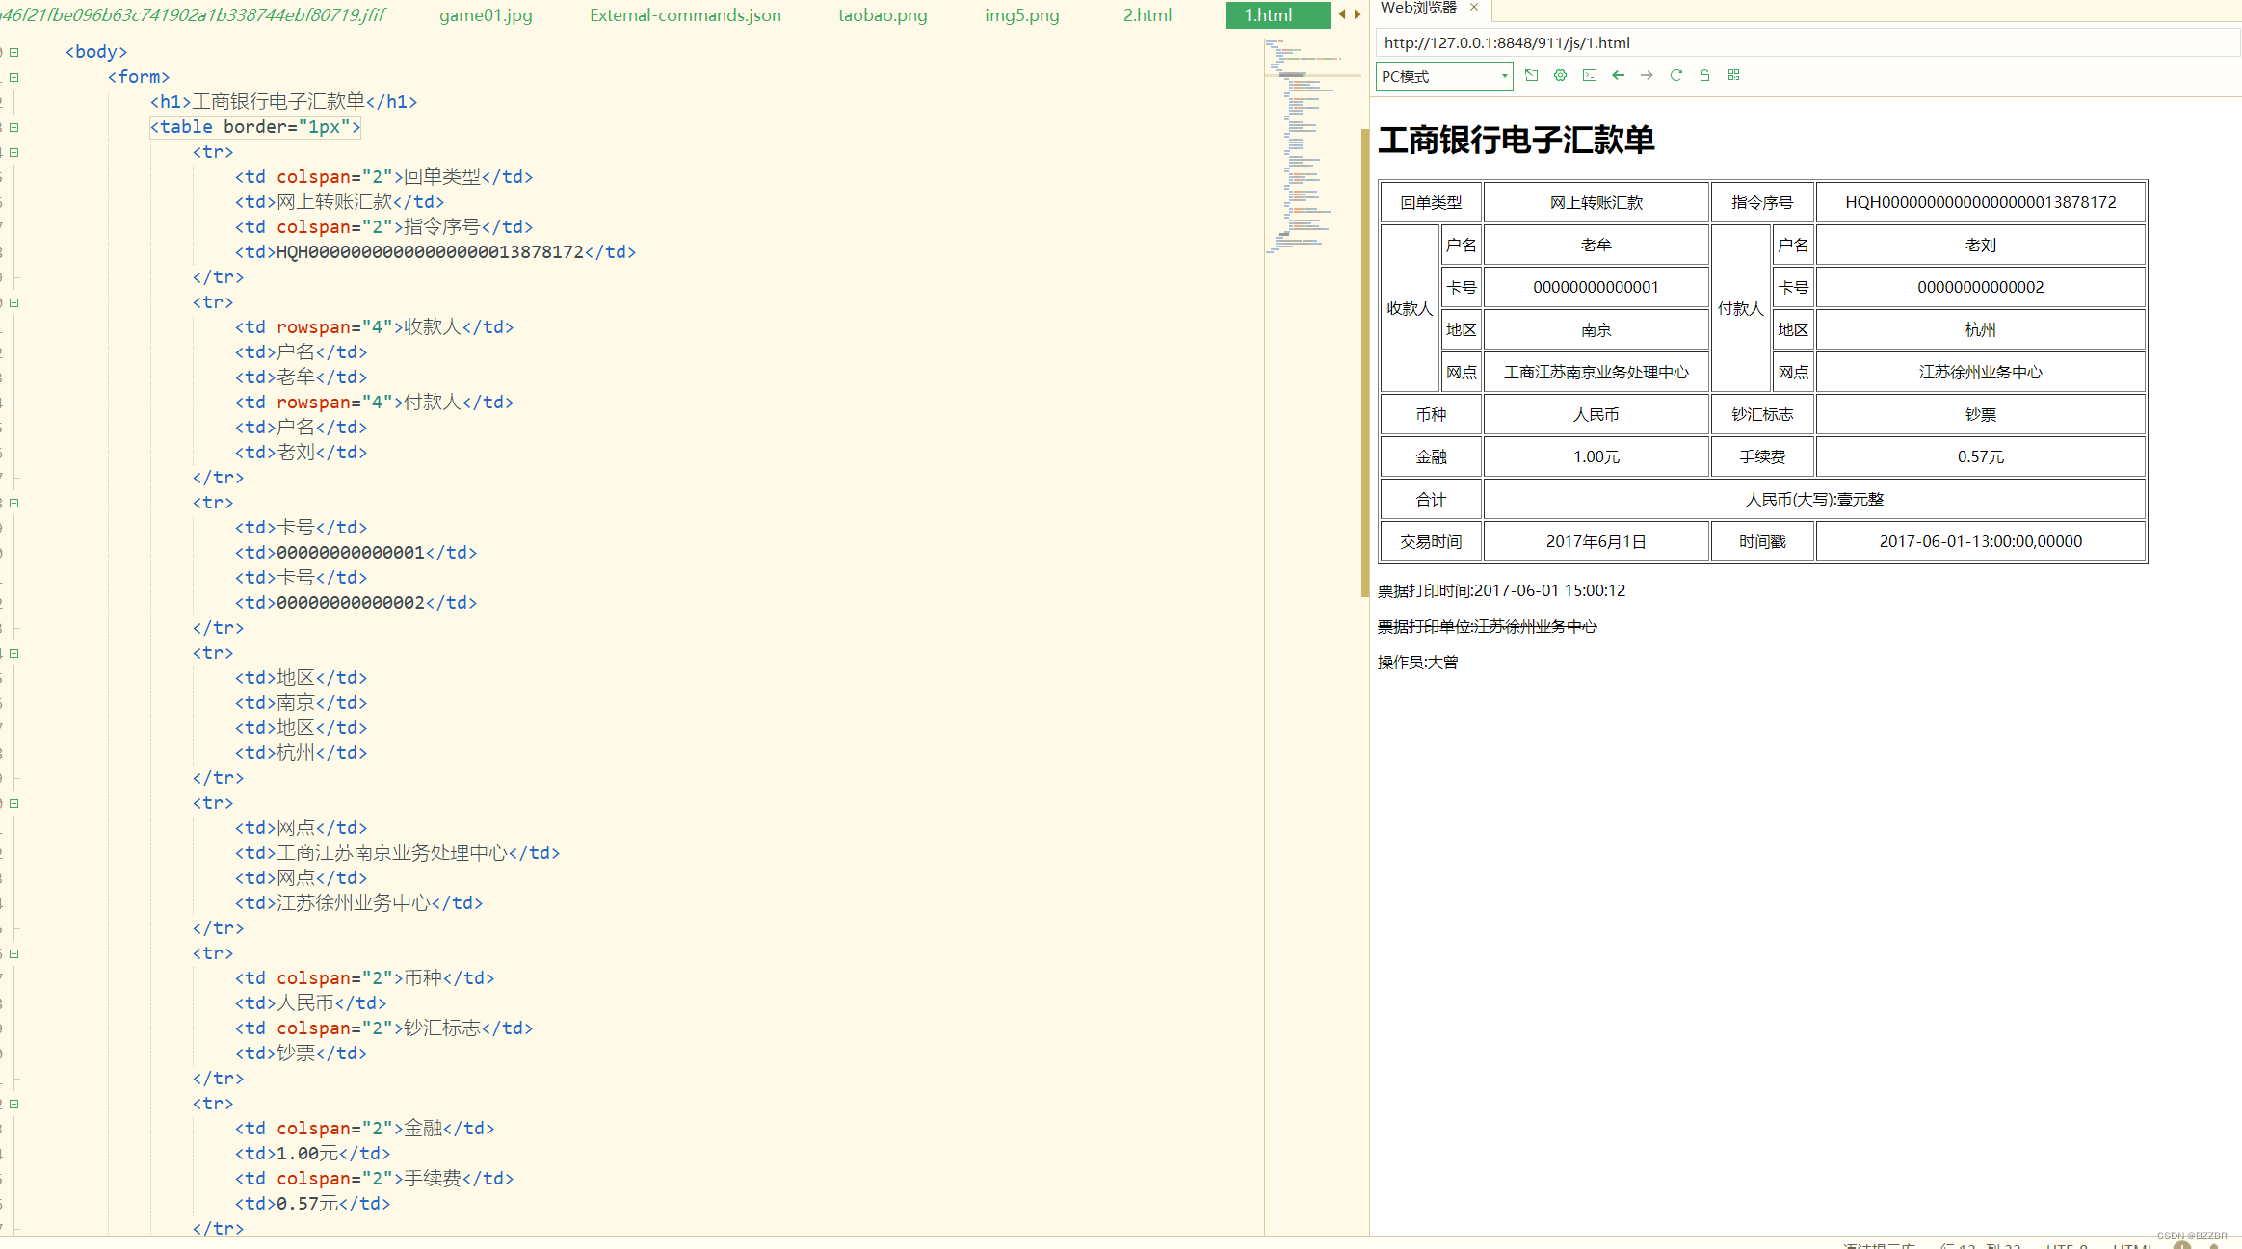Click the struck-through 票据打印单位 line
The image size is (2242, 1249).
(1487, 626)
